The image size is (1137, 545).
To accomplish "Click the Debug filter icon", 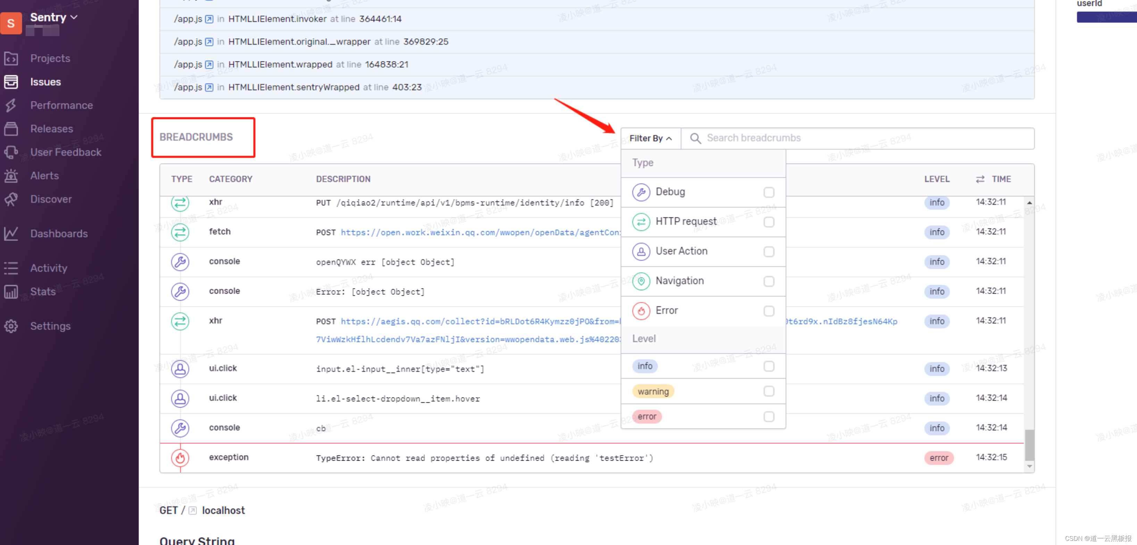I will point(640,191).
